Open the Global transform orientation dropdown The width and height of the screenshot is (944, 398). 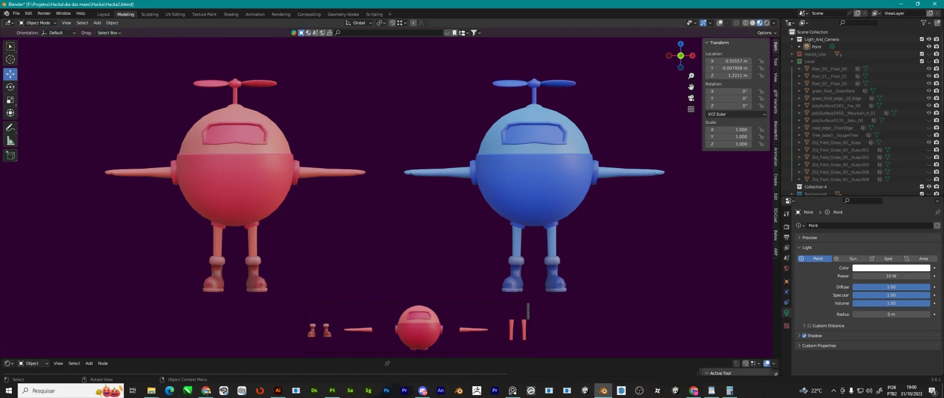click(x=358, y=23)
